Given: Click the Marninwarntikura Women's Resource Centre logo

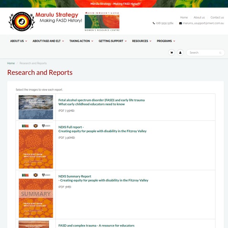Looking at the screenshot, I should [102, 22].
